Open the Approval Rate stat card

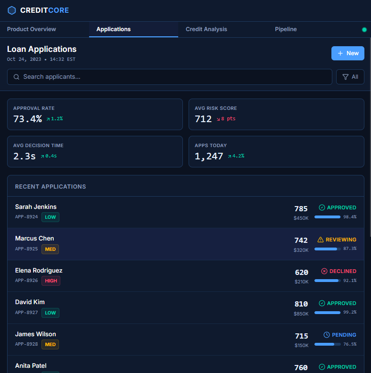pyautogui.click(x=95, y=114)
